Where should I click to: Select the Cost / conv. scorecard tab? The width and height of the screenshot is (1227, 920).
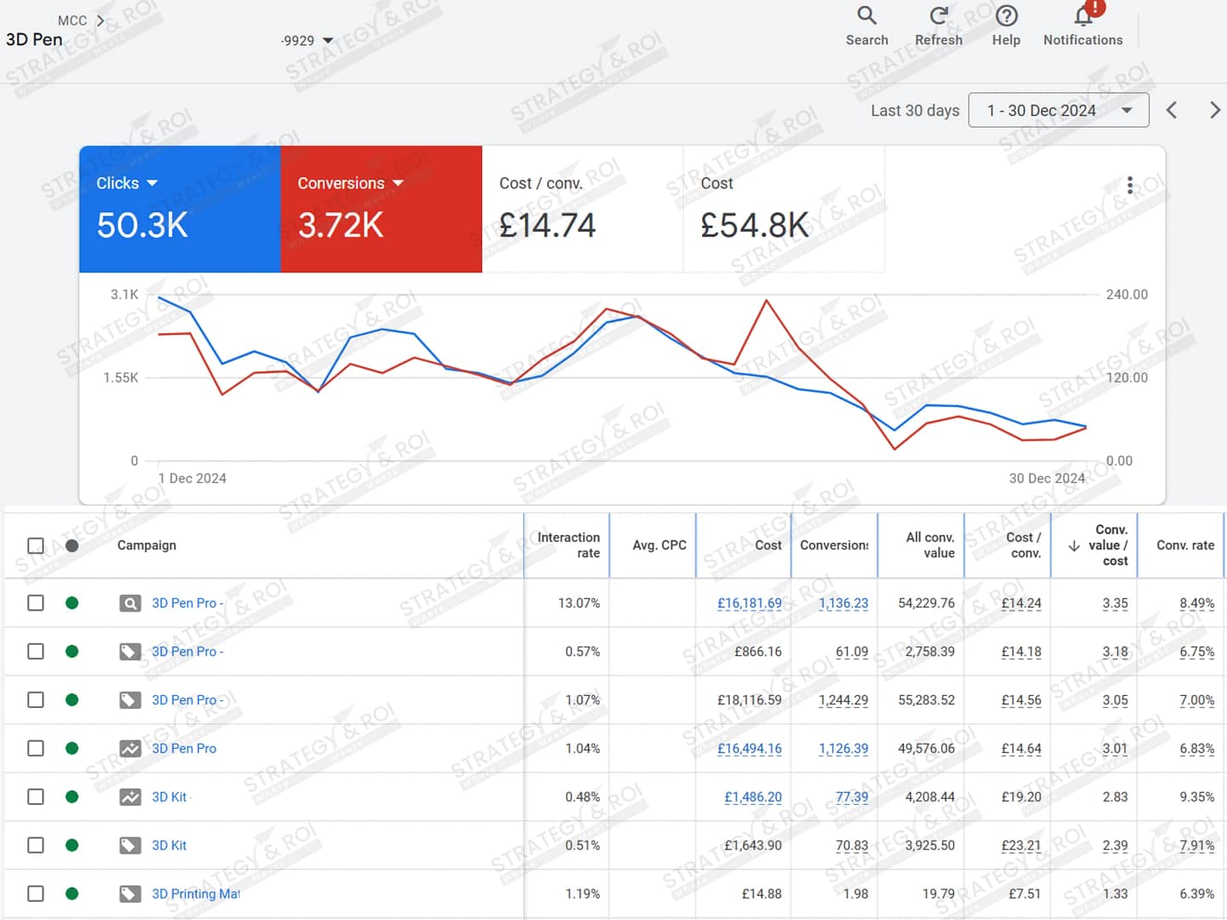pos(582,209)
